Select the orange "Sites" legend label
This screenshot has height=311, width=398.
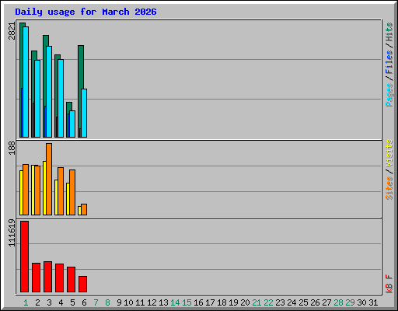point(389,188)
